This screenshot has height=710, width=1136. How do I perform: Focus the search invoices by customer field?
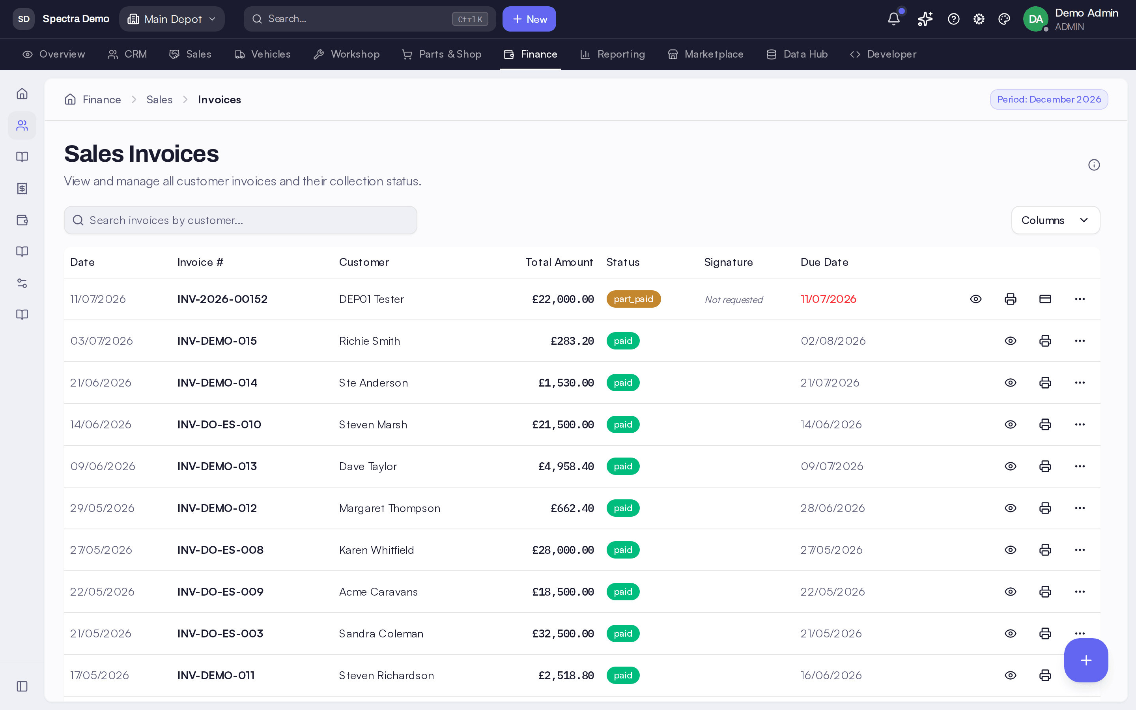240,220
